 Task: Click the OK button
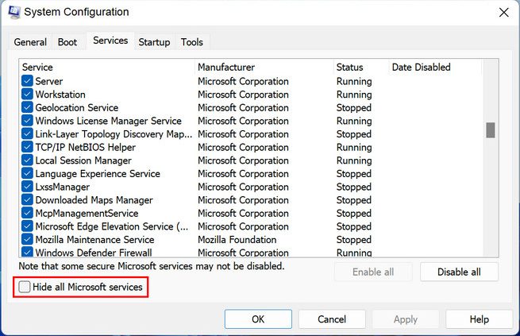[258, 319]
